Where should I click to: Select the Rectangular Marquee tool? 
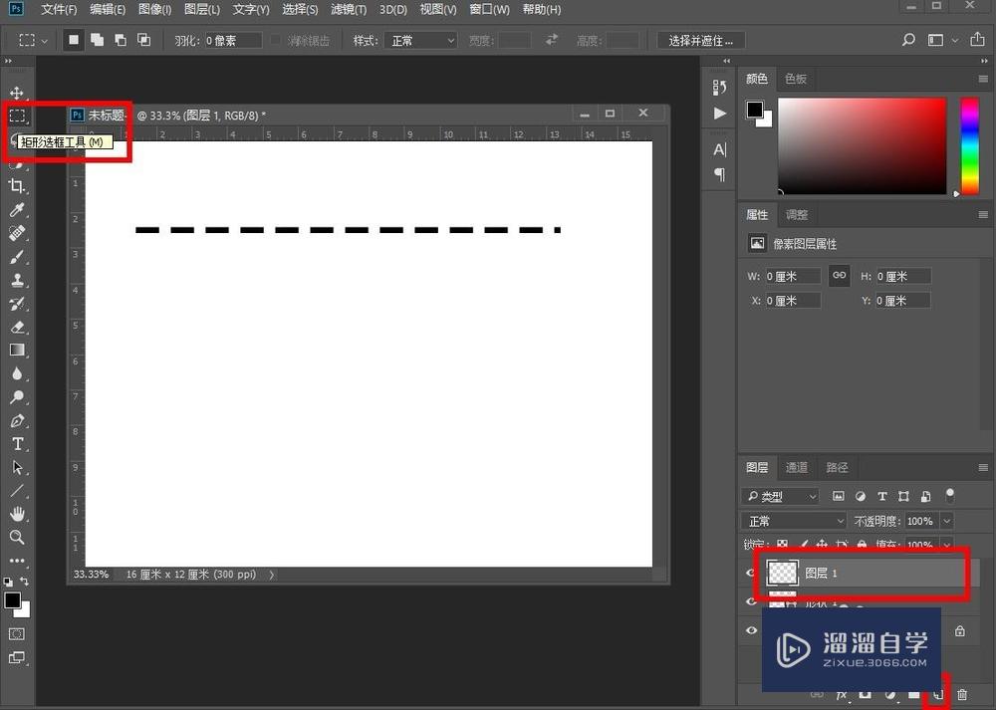pos(17,116)
